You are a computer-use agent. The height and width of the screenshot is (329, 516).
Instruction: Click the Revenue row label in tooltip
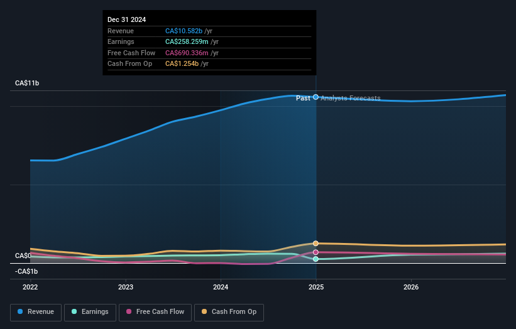(121, 31)
